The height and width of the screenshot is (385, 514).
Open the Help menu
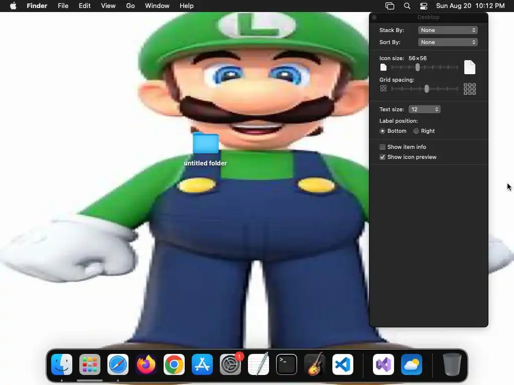pos(187,6)
